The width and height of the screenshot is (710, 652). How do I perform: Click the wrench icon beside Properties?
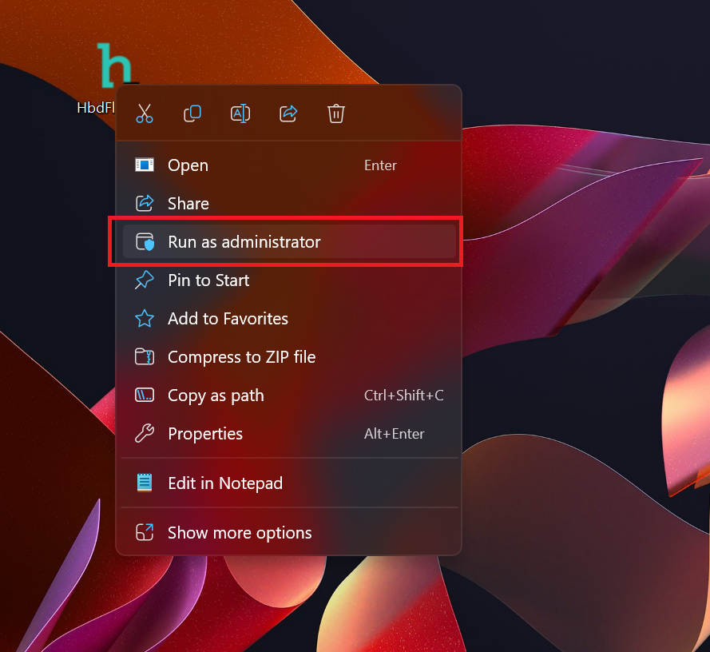pos(145,434)
